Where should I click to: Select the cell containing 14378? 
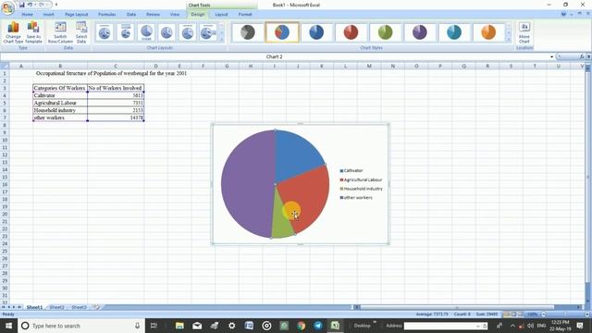click(x=116, y=117)
